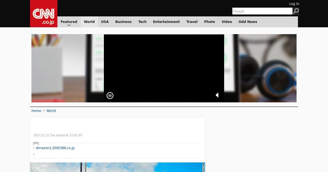Go to the Business section

pos(124,22)
